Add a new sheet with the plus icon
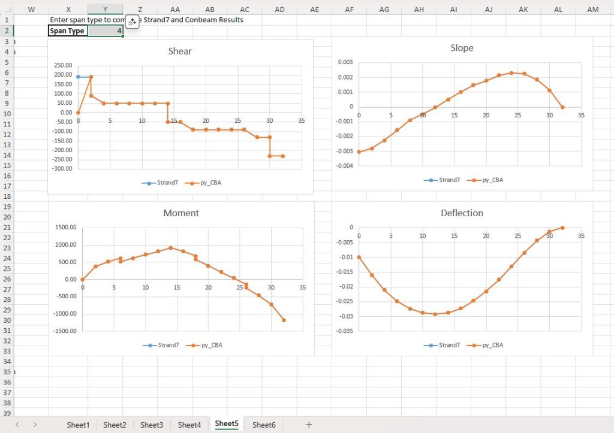 click(x=309, y=425)
